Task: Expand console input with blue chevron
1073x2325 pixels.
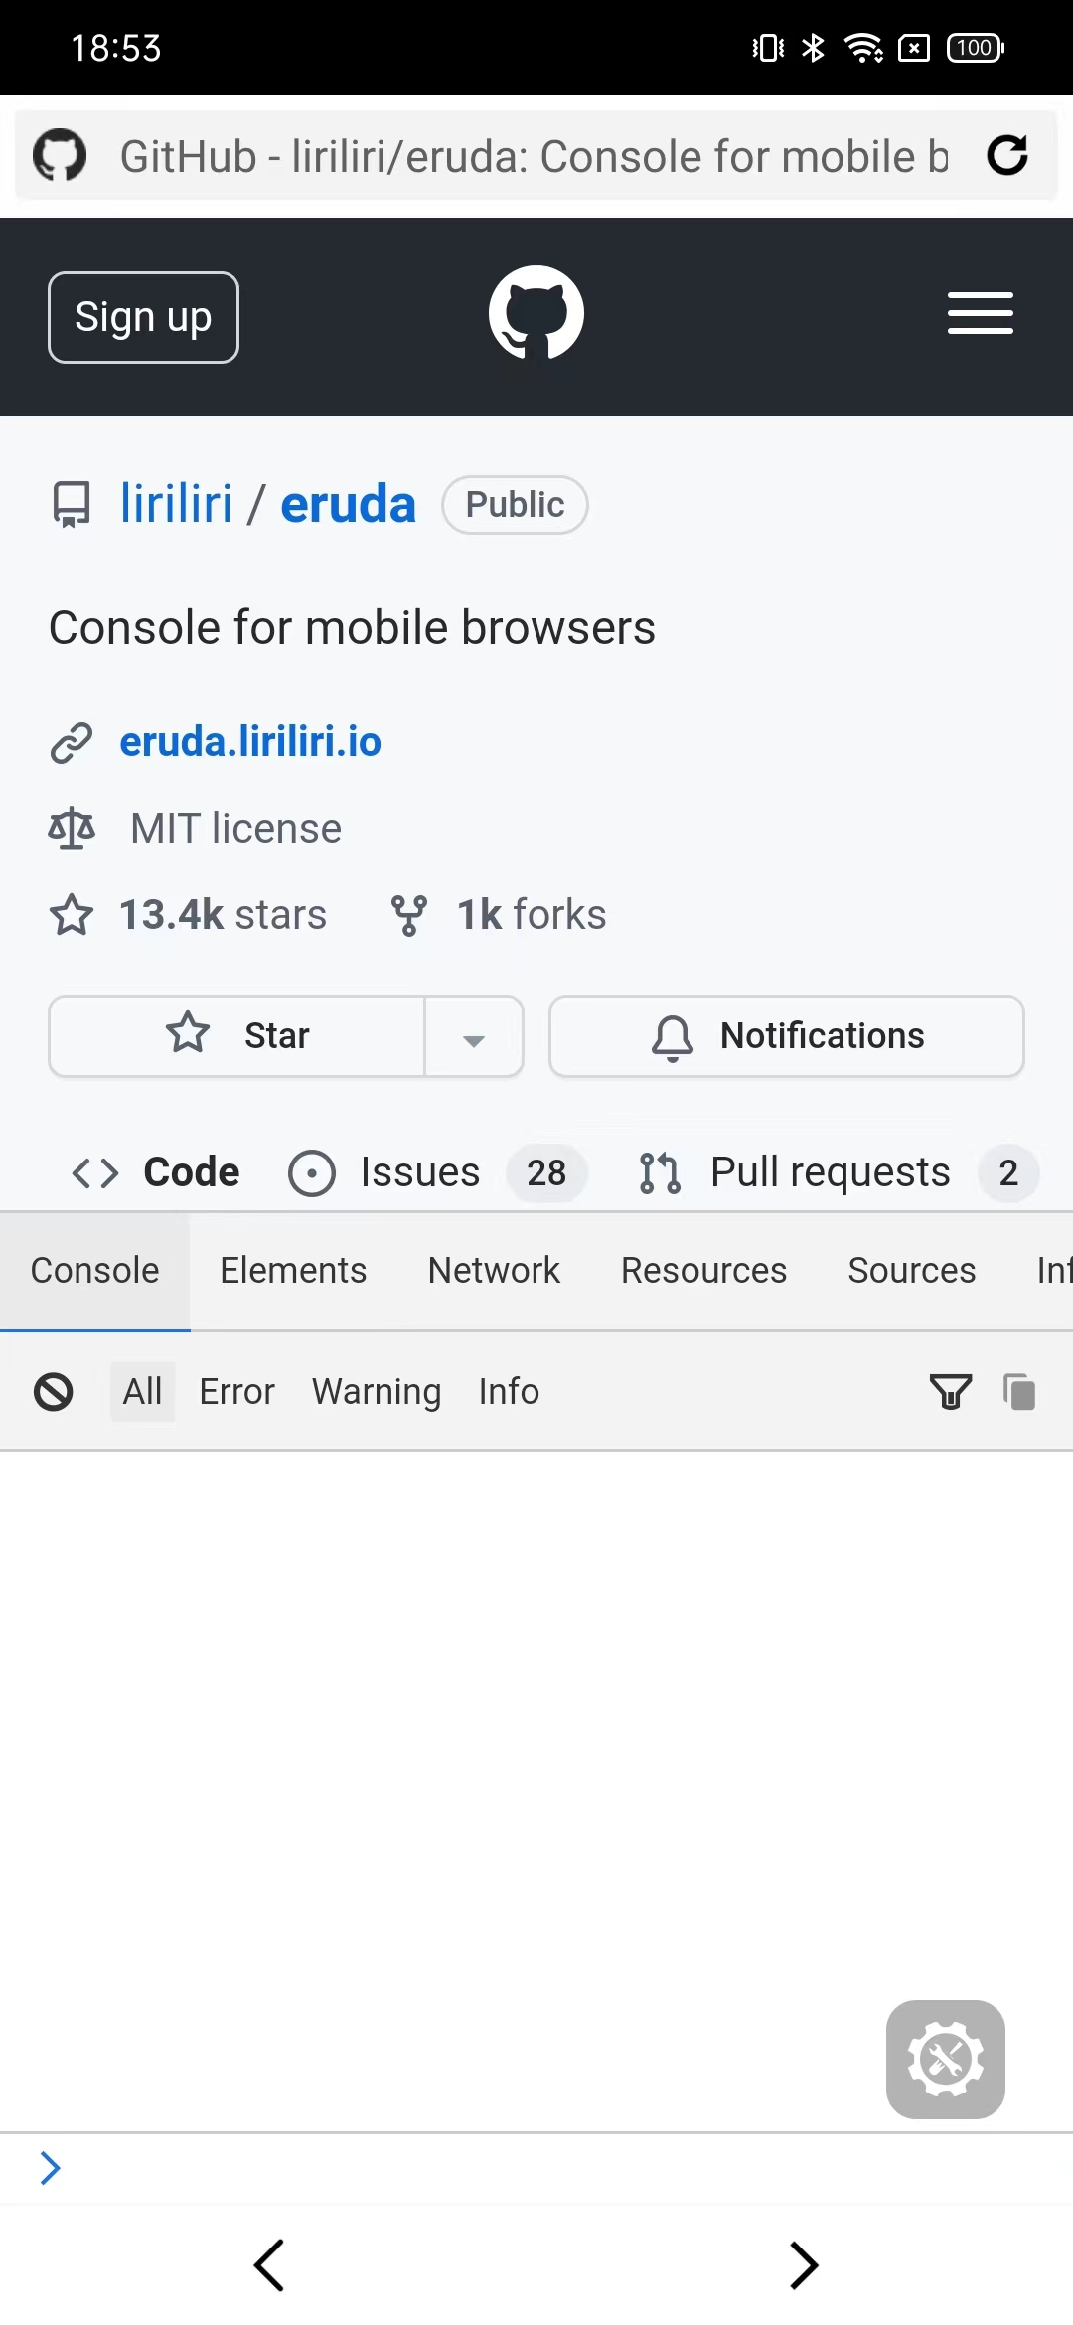Action: click(51, 2168)
